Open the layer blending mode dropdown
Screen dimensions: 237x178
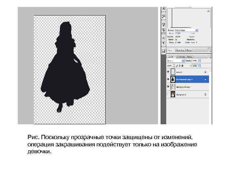click(183, 61)
